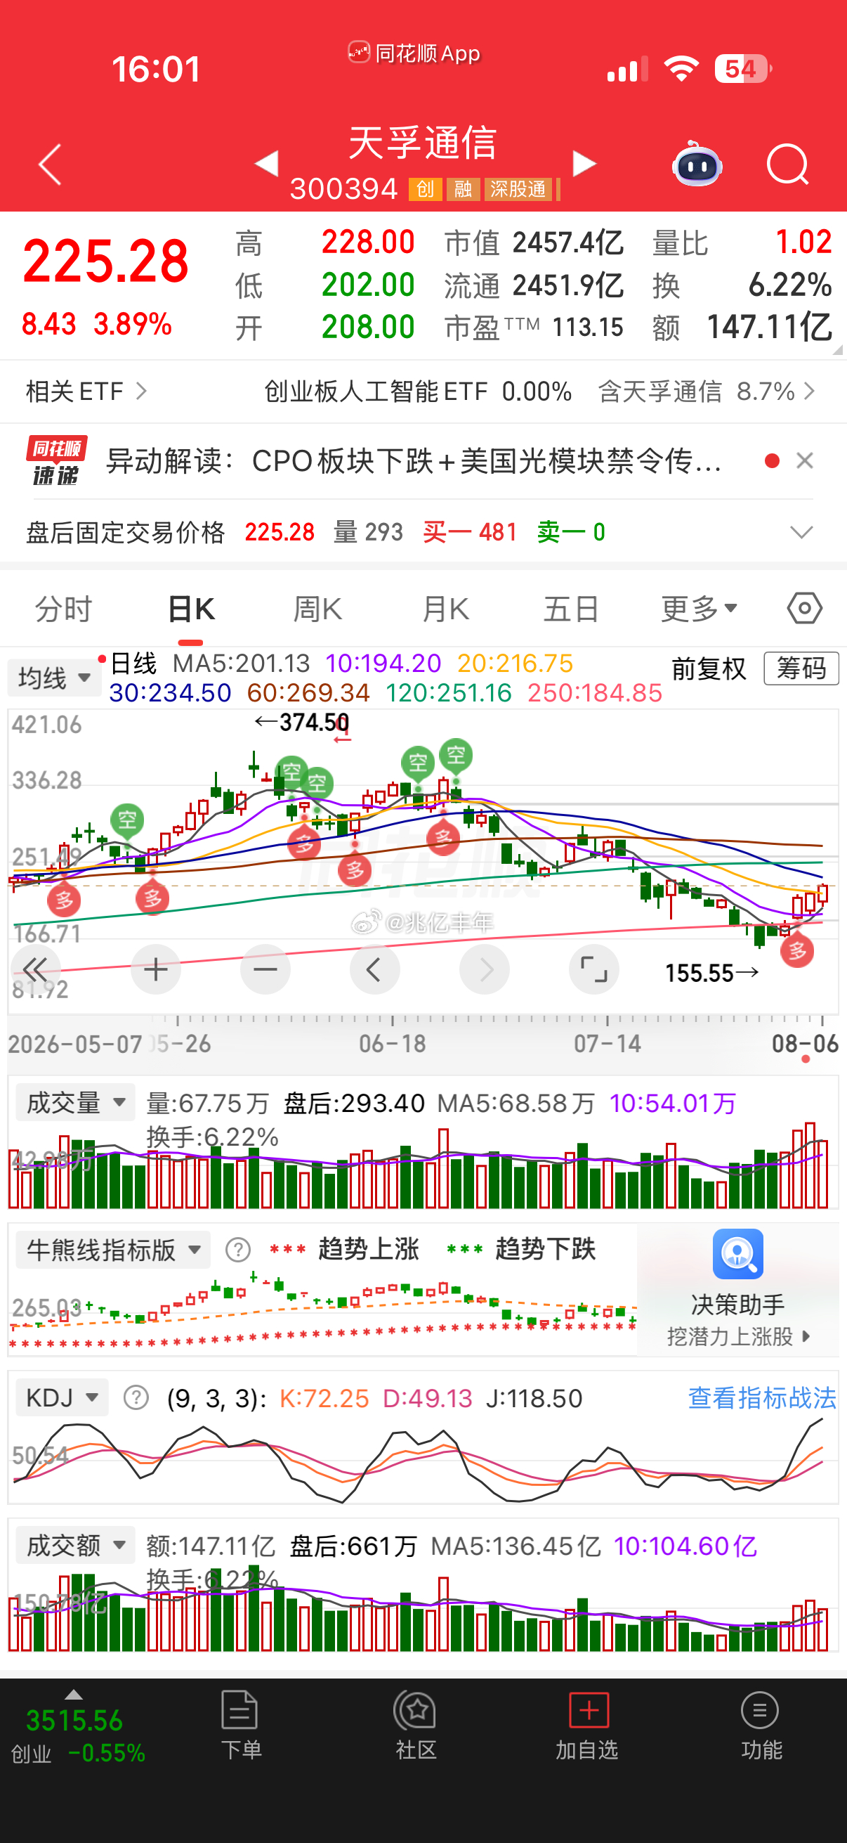The image size is (847, 1843).
Task: Zoom out the K-line chart with minus
Action: 265,969
